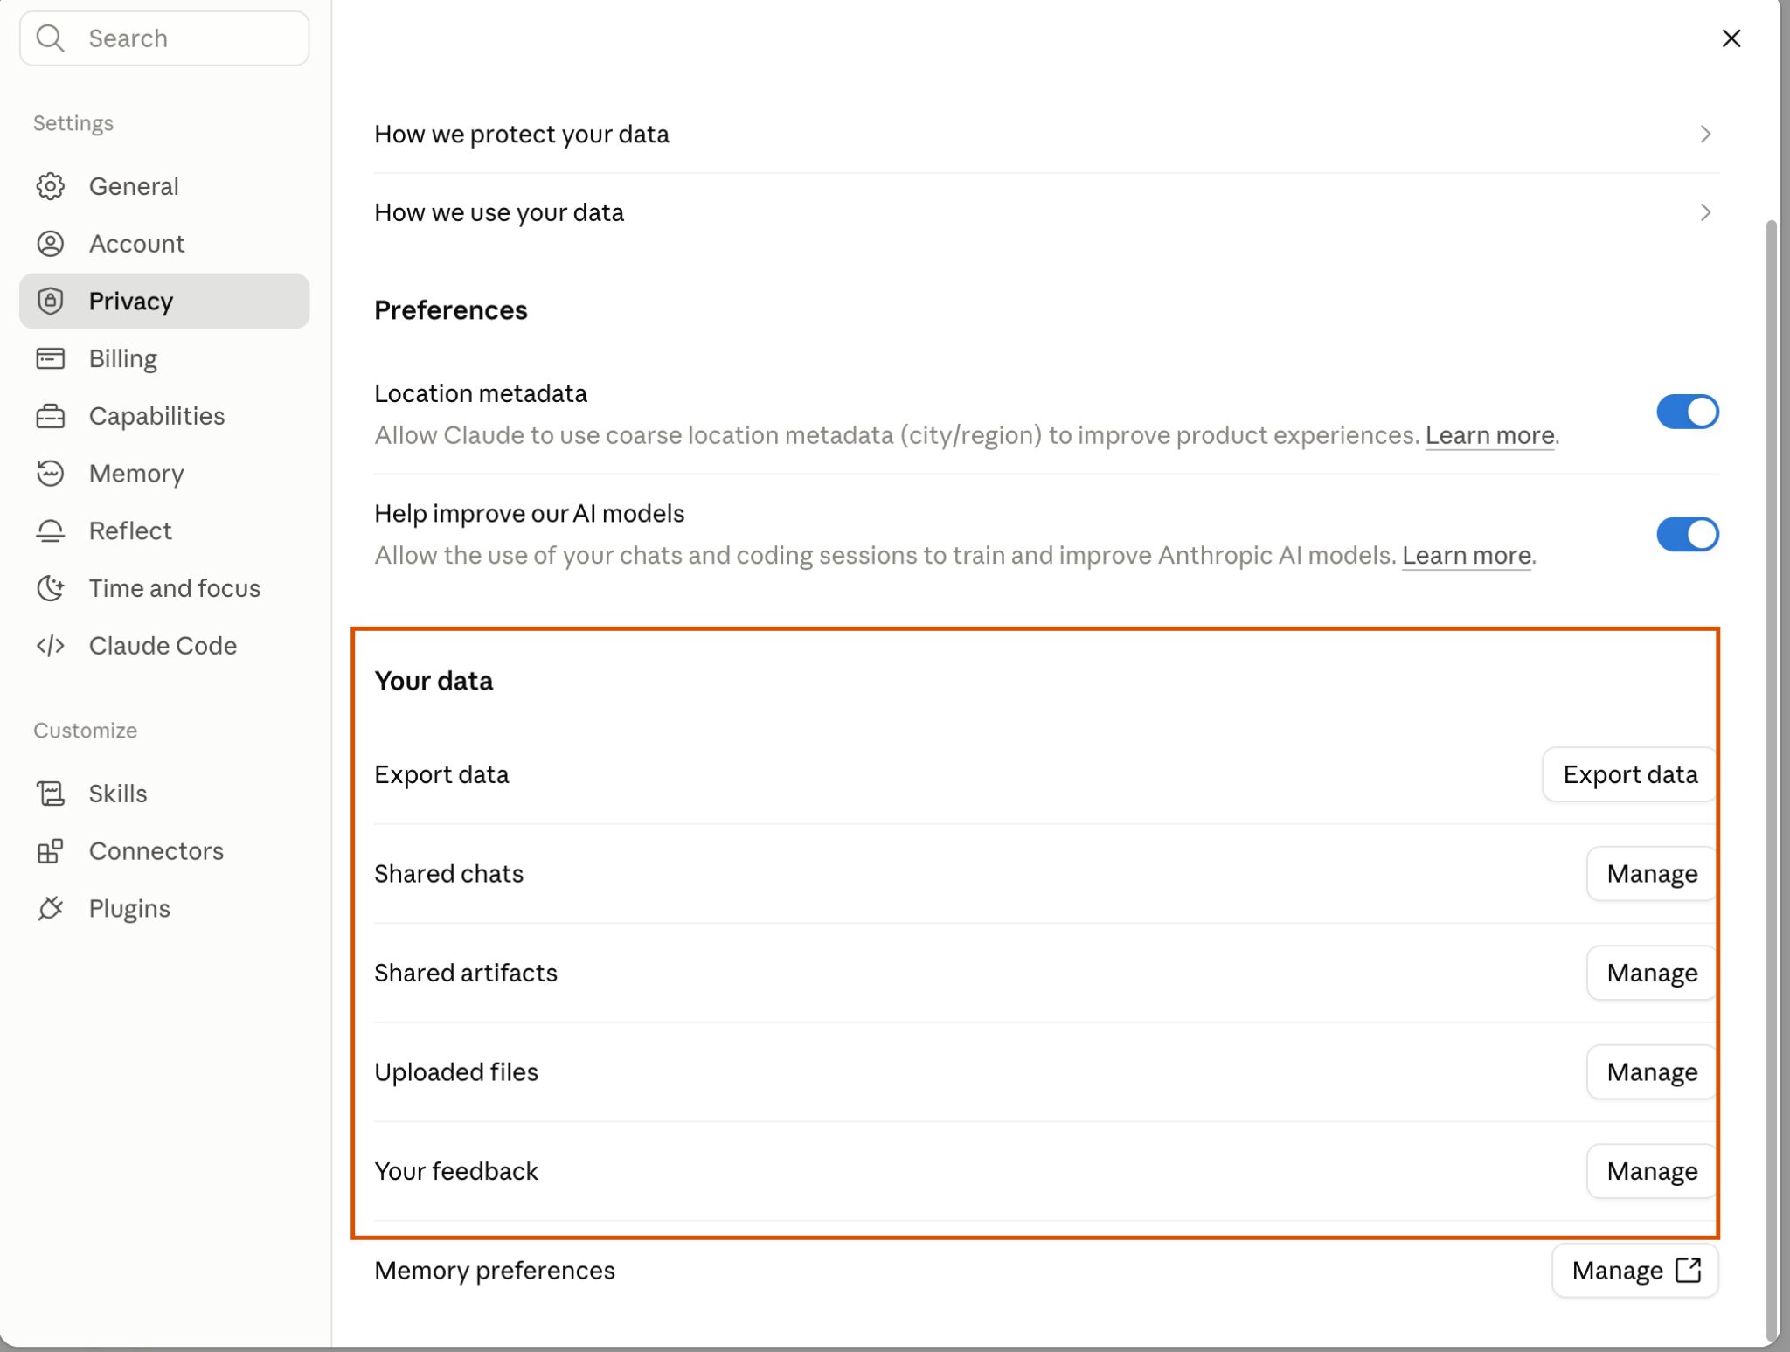Focus the settings Search field
The image size is (1790, 1352).
(164, 38)
